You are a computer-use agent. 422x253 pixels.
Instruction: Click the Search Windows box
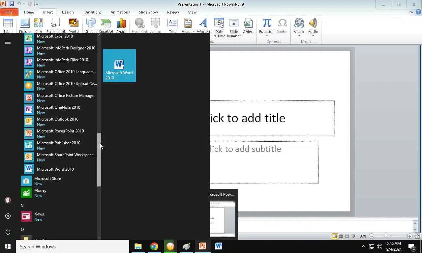coord(73,246)
